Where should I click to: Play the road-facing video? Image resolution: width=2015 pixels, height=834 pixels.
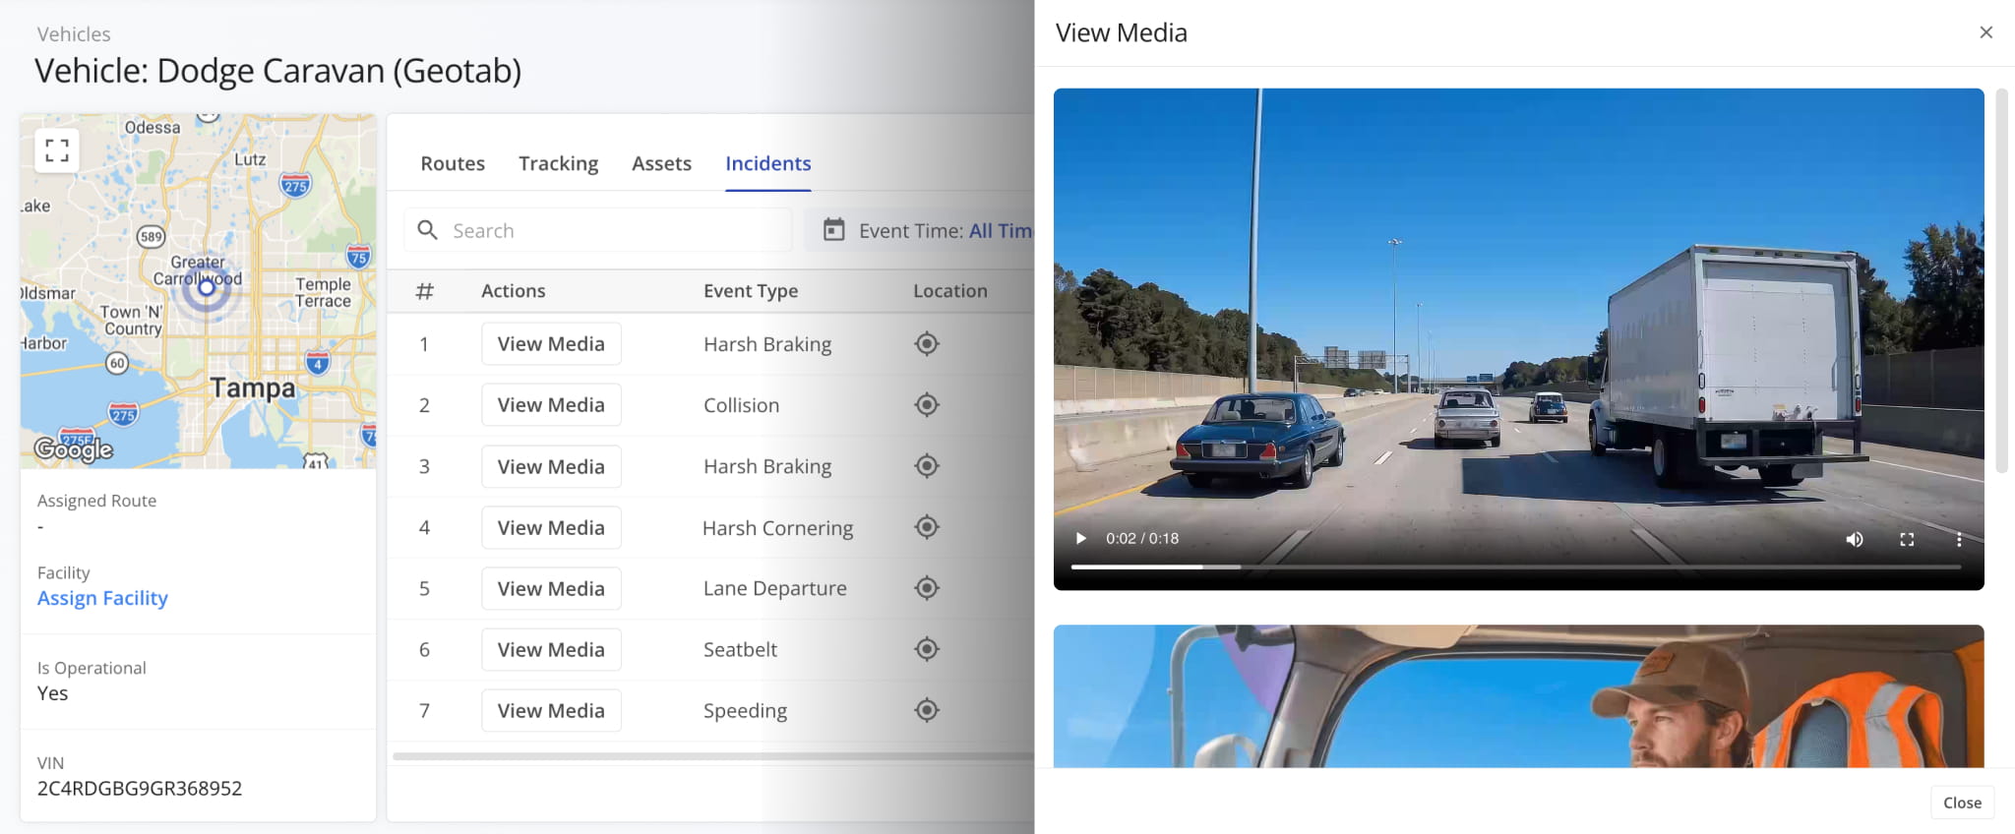[1080, 539]
